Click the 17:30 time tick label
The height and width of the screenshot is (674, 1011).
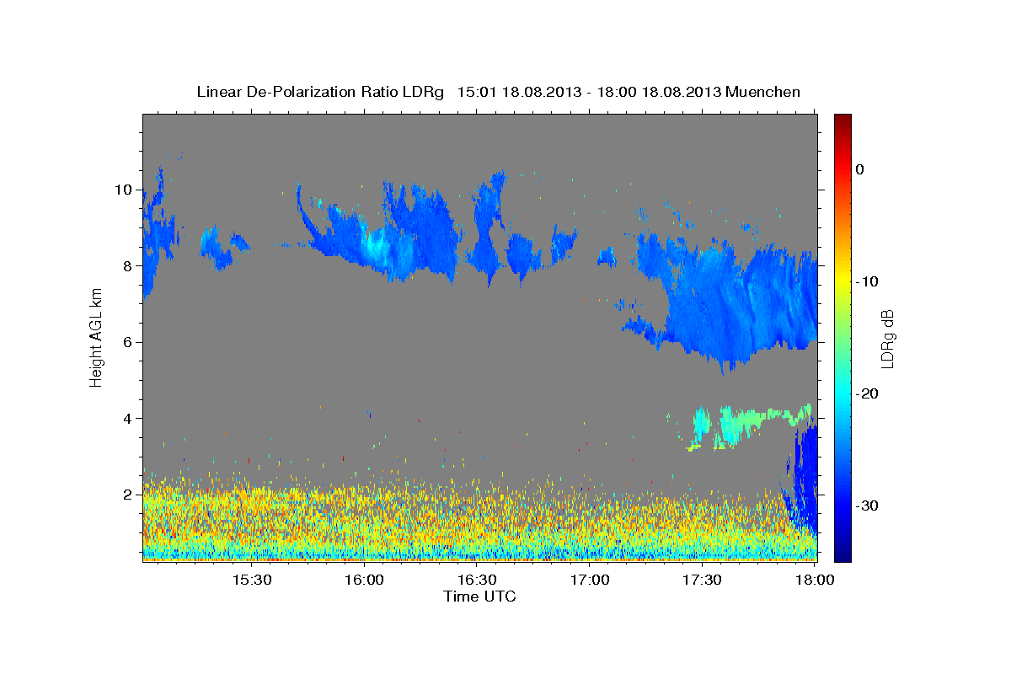tap(703, 580)
